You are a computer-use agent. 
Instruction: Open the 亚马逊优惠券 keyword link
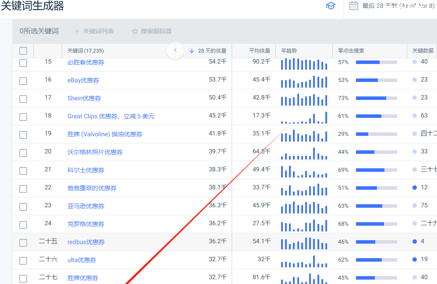tap(86, 206)
